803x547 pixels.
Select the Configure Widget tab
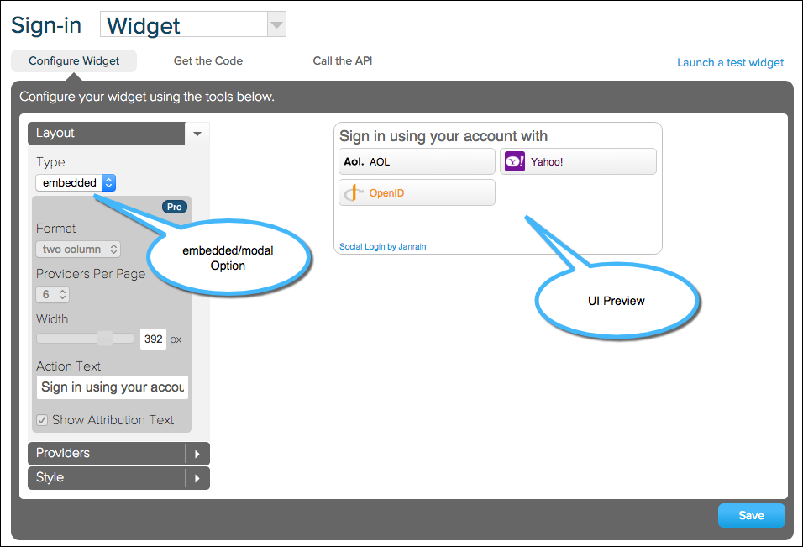74,60
